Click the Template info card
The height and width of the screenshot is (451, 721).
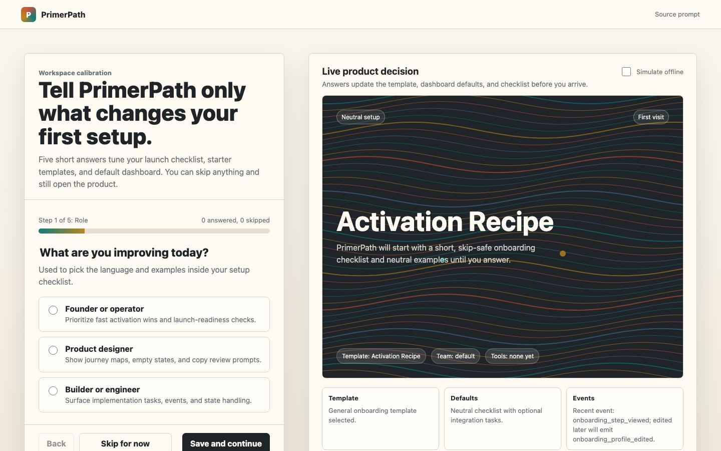click(381, 418)
